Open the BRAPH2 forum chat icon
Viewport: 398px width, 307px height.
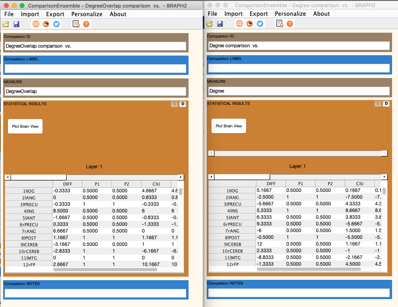(x=45, y=24)
